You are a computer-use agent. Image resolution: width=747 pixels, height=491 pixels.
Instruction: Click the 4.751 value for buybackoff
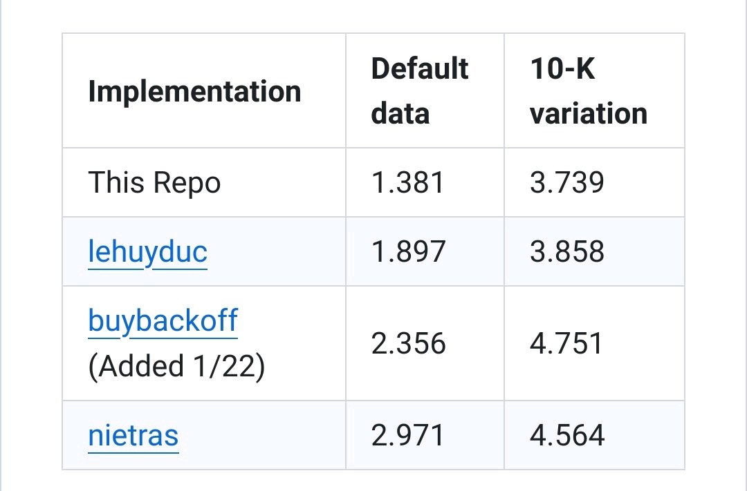[x=566, y=343]
